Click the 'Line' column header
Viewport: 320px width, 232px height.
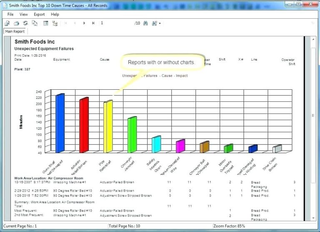click(x=254, y=60)
